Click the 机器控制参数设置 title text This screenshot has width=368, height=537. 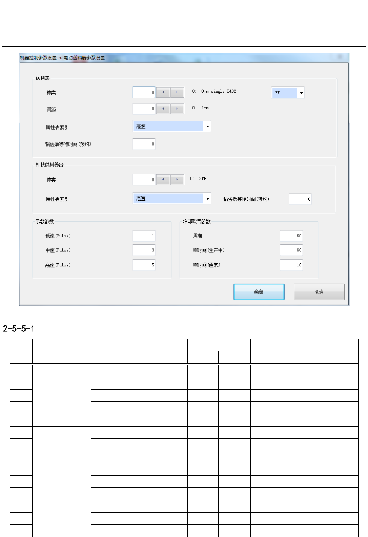[x=38, y=58]
